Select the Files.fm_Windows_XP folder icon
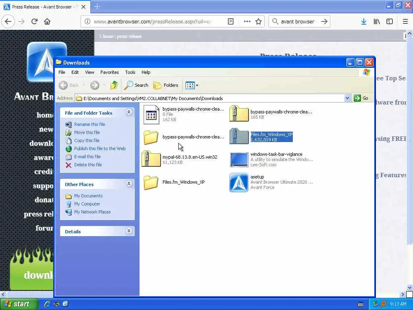The height and width of the screenshot is (310, 413). coord(151,182)
